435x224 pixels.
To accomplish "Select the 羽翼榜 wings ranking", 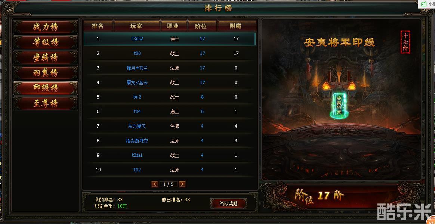I will (x=46, y=73).
